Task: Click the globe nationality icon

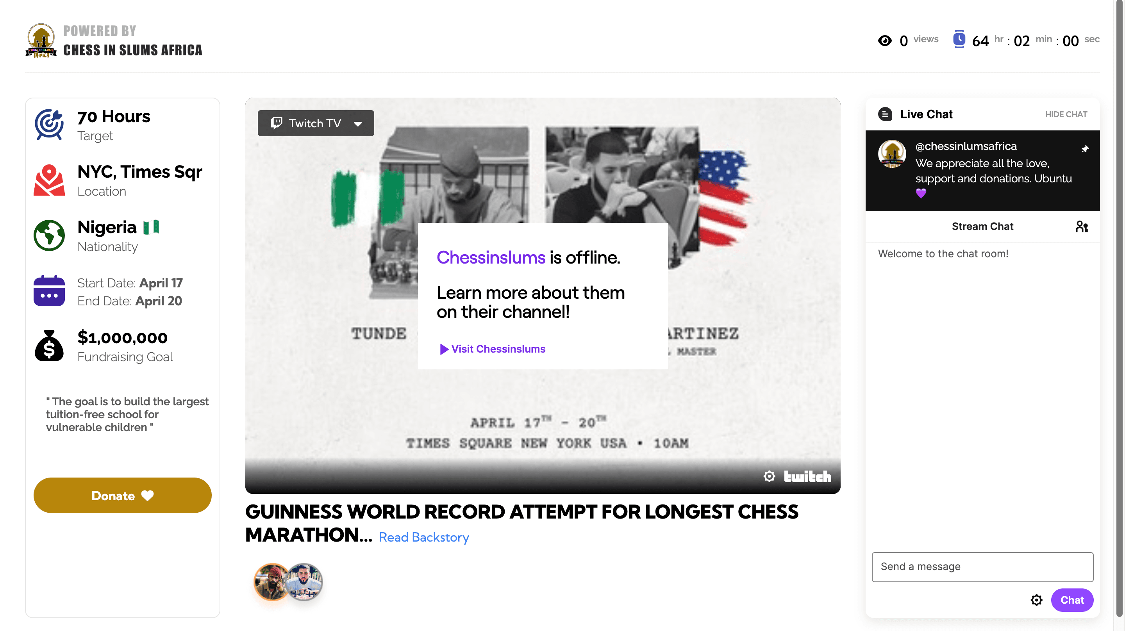Action: pos(49,235)
